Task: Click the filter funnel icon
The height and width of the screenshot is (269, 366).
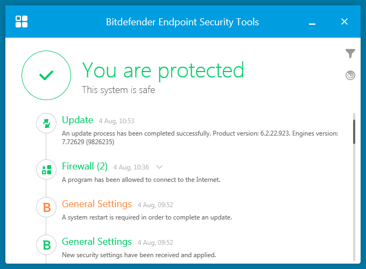Action: pyautogui.click(x=350, y=53)
